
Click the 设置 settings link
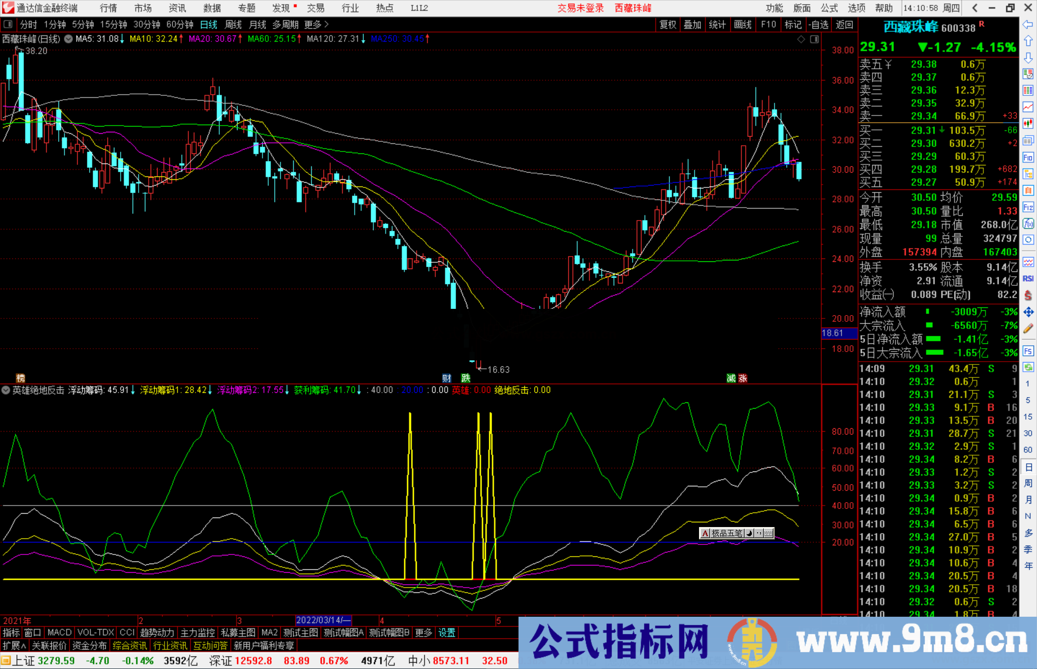pyautogui.click(x=446, y=633)
